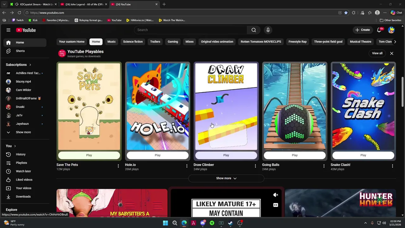Expand Show more subscriptions

tap(24, 132)
